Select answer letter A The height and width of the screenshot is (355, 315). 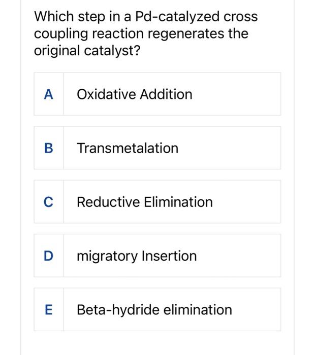[x=49, y=94]
